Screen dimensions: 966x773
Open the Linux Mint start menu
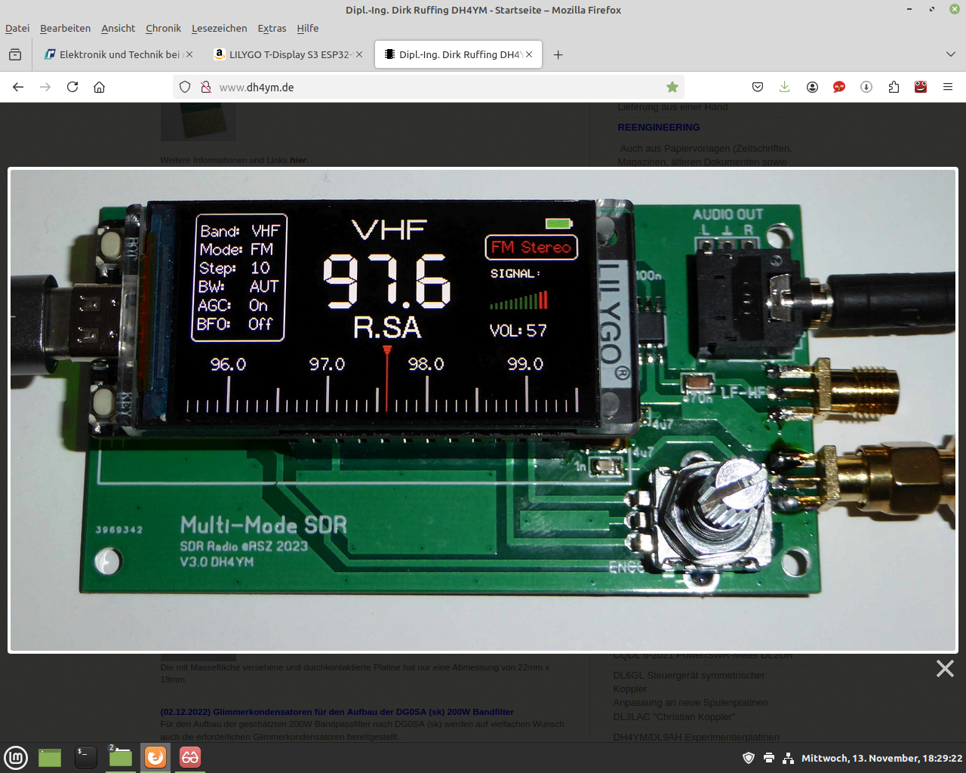[x=16, y=757]
